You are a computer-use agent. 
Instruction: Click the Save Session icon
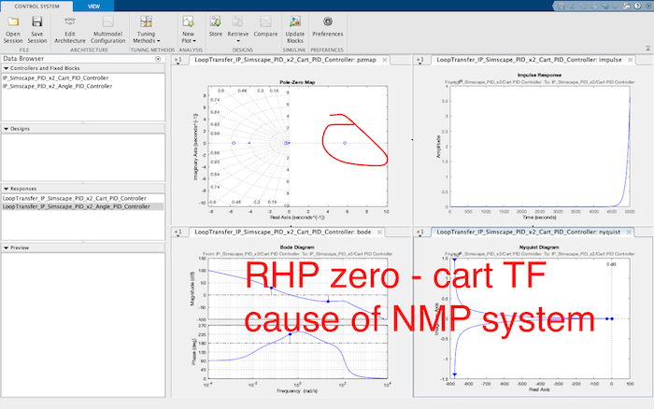click(37, 21)
